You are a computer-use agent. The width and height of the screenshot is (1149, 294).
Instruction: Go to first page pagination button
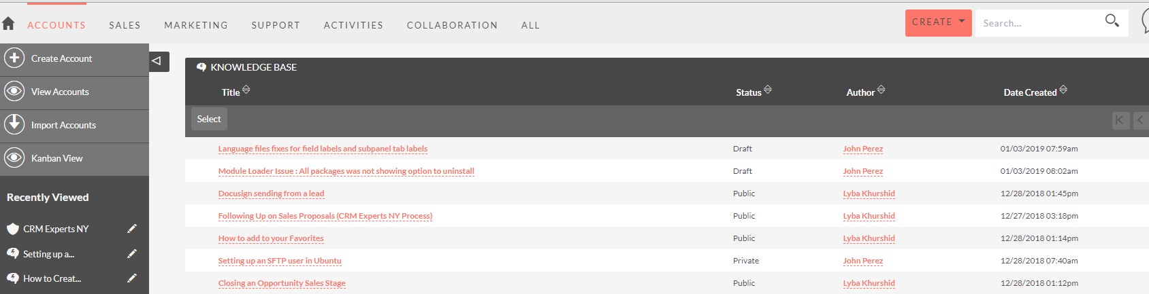(1120, 120)
